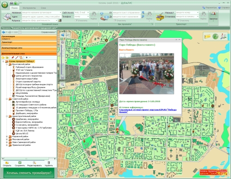
Task: Collapse the Казань празднует Победу tree node
Action: (x=3, y=61)
